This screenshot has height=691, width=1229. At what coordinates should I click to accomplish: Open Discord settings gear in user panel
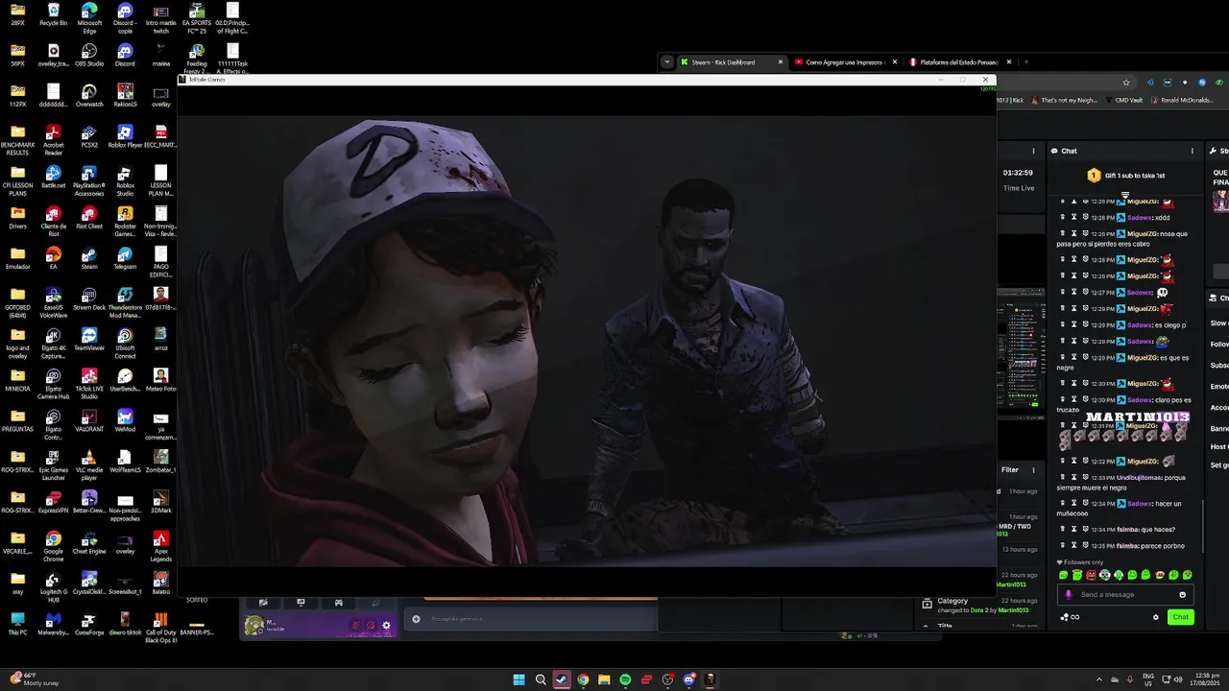[x=386, y=625]
